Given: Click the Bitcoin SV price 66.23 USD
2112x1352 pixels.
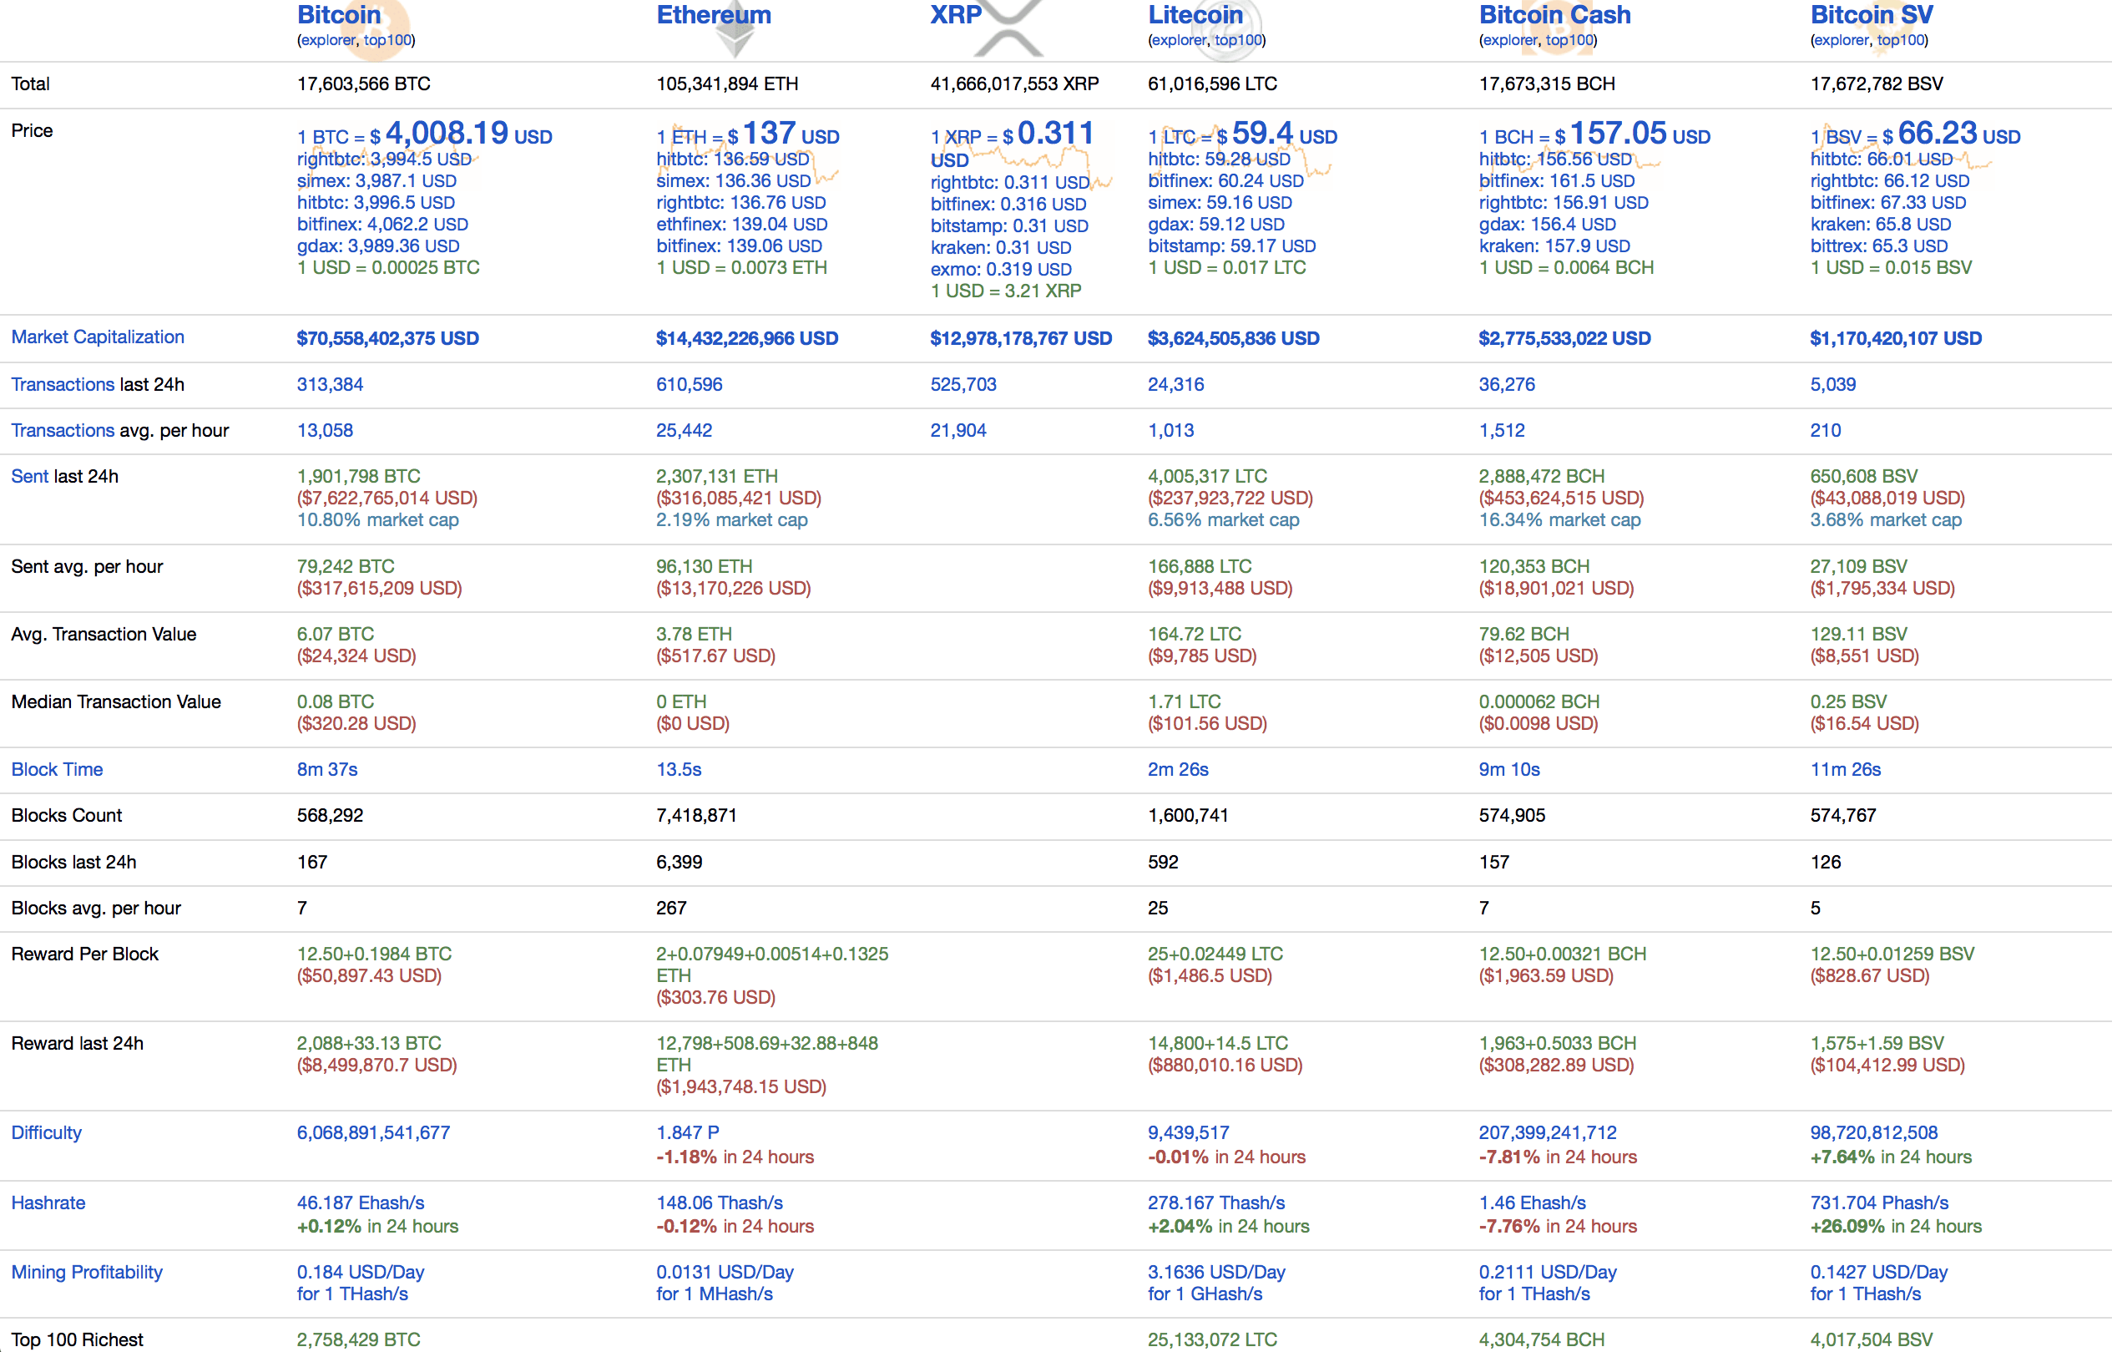Looking at the screenshot, I should point(1916,134).
